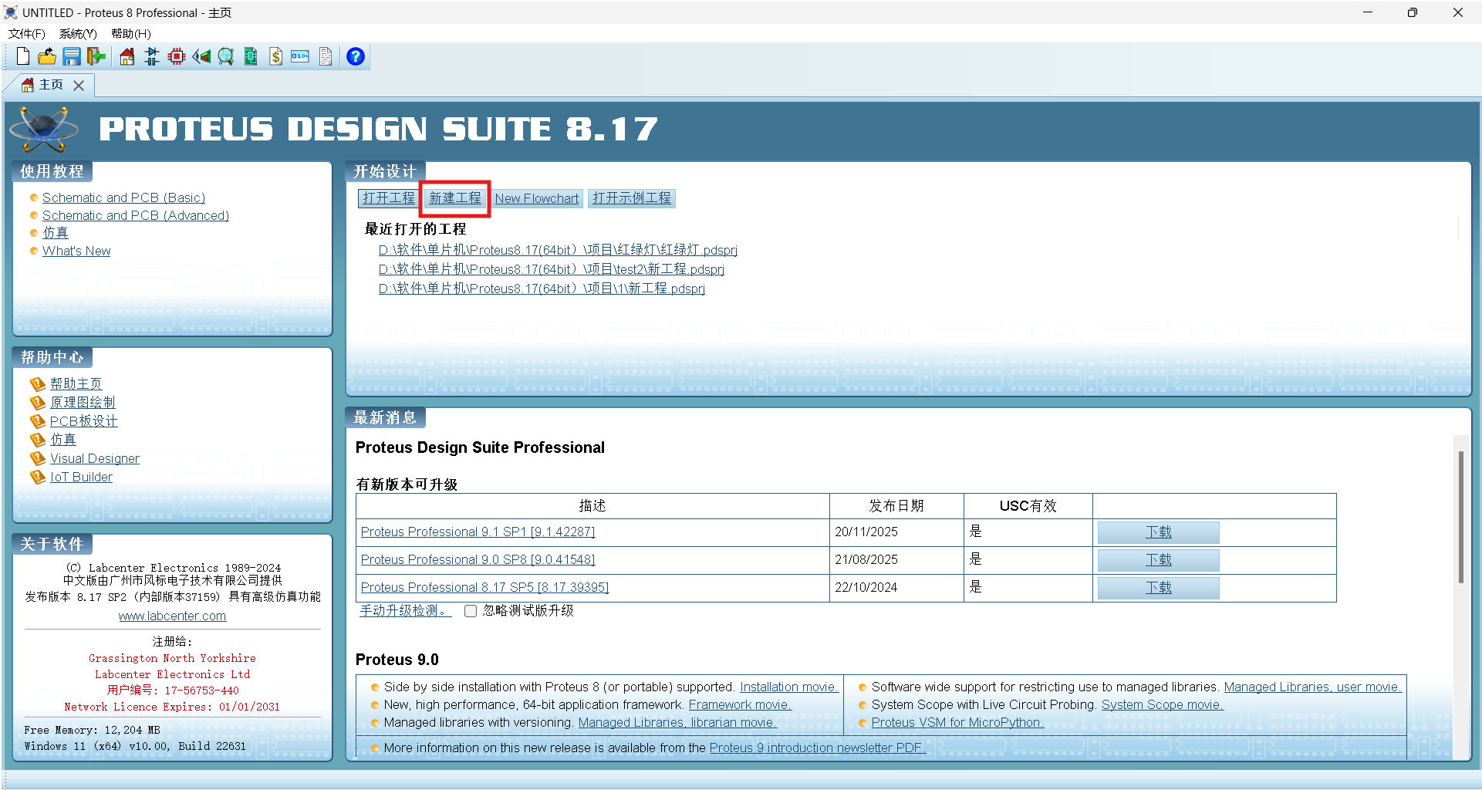
Task: Open Schematic and PCB (Advanced) tutorial
Action: click(x=136, y=215)
